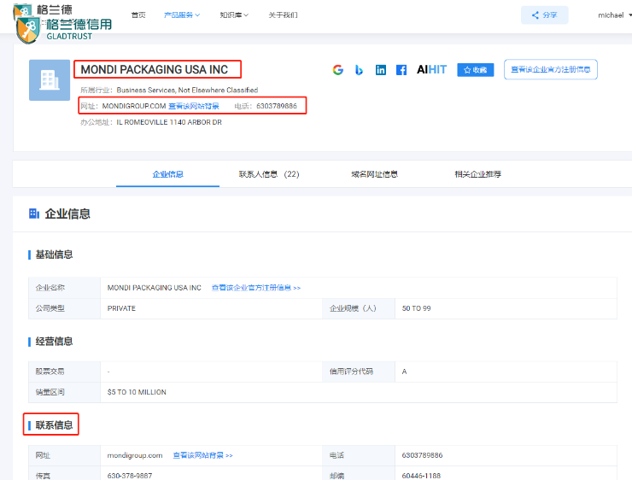Click the 联系信息 section heading
The image size is (632, 480).
54,425
